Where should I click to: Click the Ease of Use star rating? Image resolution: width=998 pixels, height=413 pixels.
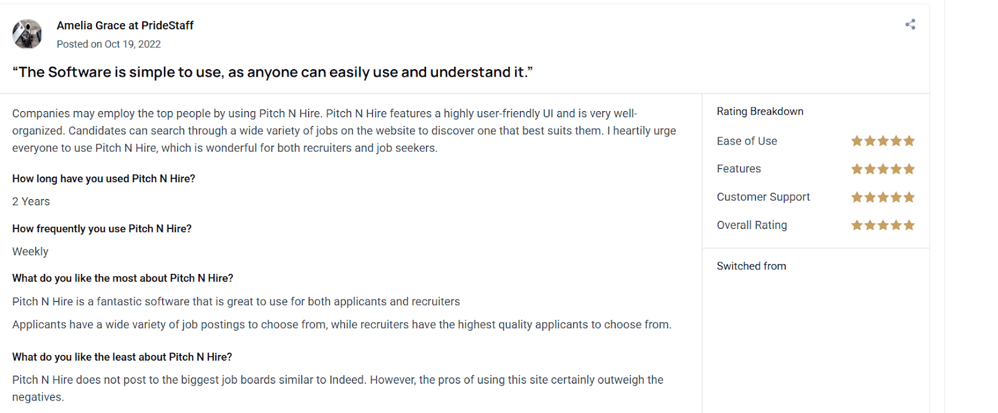tap(883, 141)
